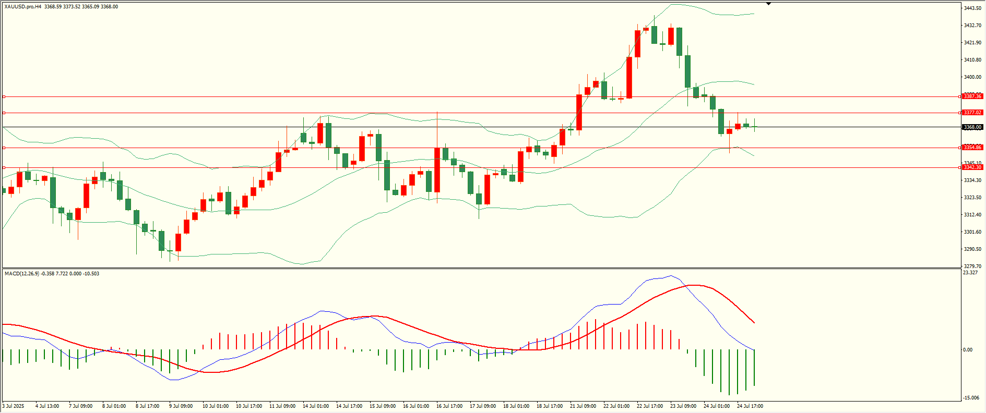The image size is (986, 413).
Task: Click the 0.00 level on MACD scale
Action: (968, 350)
